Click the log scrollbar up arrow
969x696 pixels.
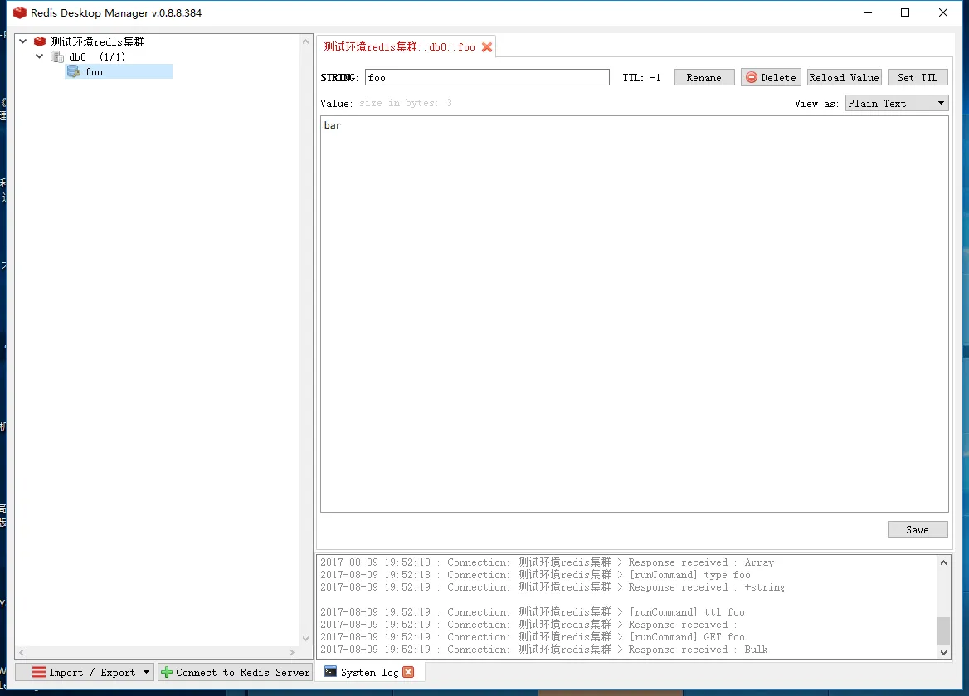(943, 562)
